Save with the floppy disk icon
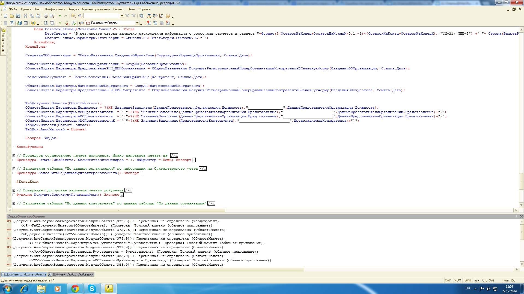 (18, 16)
